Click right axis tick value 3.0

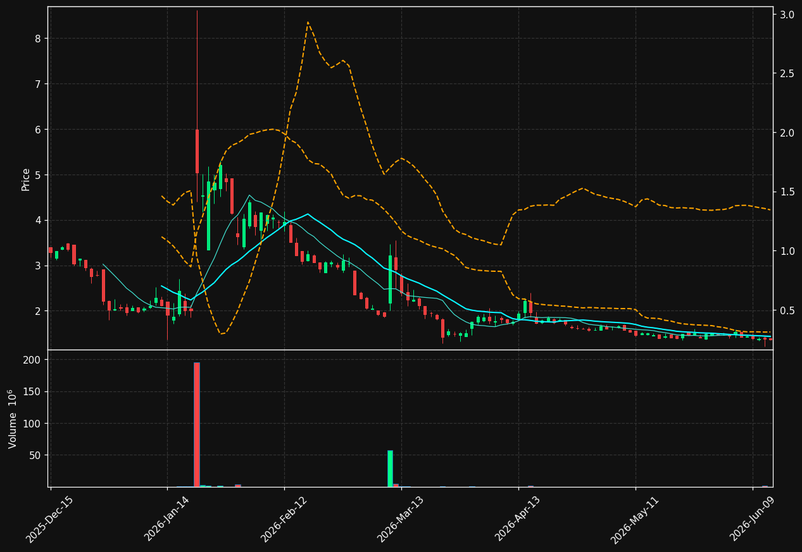click(x=787, y=15)
